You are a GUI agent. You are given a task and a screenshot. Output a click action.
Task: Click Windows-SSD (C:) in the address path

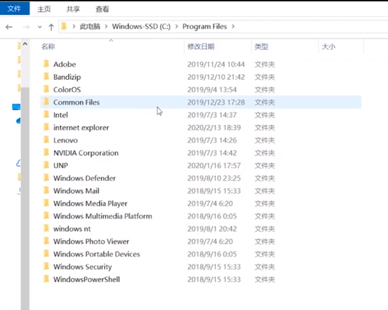tap(141, 26)
